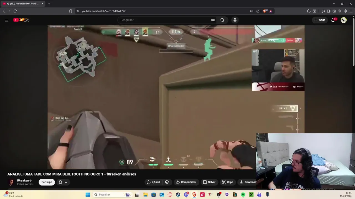Like the video with 7,5 mil
The image size is (355, 199).
tap(153, 182)
